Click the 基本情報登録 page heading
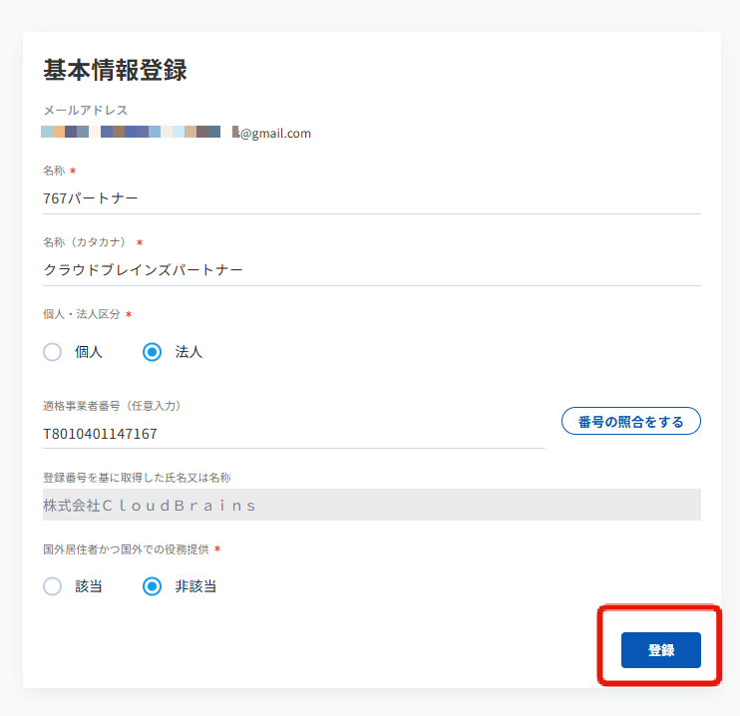Screen dimensions: 740x716 [116, 70]
